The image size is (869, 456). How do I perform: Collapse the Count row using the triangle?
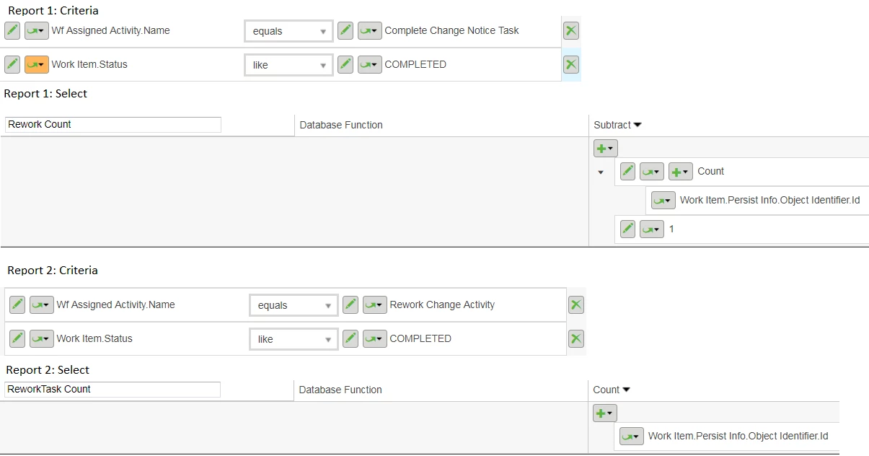coord(601,172)
